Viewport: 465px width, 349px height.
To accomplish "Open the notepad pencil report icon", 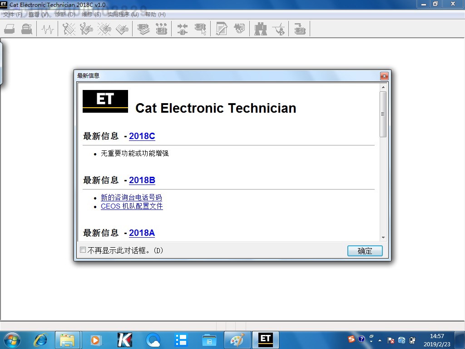I will 222,29.
